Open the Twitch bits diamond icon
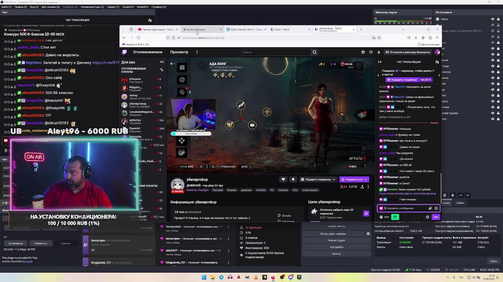 379,52
